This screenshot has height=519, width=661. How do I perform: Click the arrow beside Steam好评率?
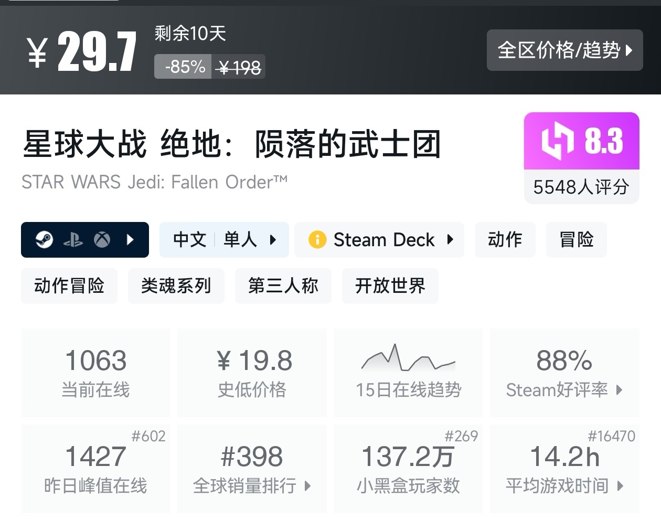[x=620, y=390]
